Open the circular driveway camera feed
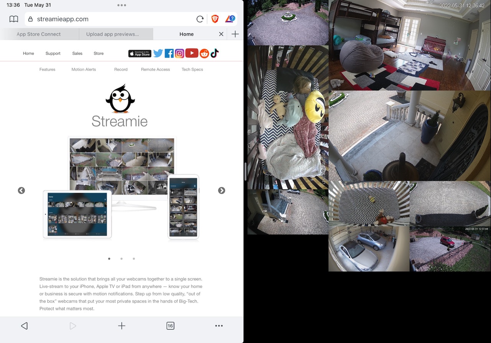491x343 pixels. pyautogui.click(x=287, y=23)
